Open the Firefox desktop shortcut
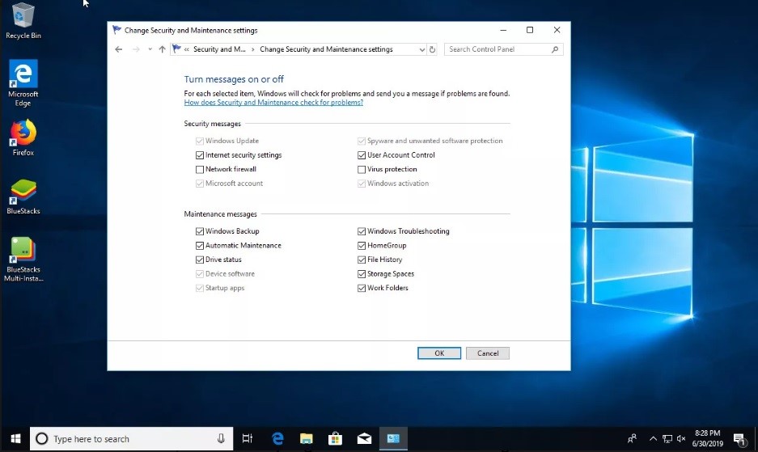This screenshot has width=758, height=452. coord(23,136)
